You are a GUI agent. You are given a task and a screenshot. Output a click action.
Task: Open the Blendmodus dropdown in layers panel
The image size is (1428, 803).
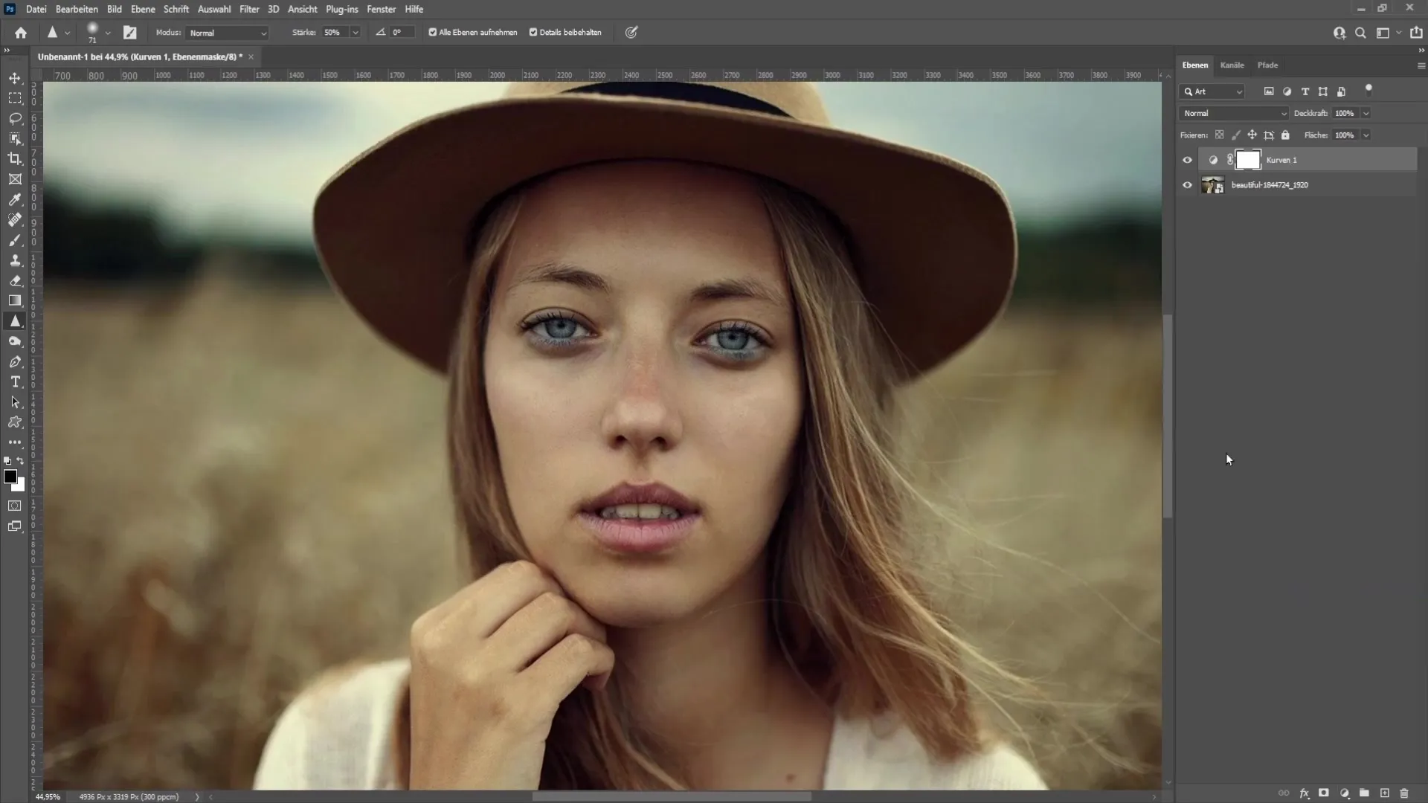[x=1233, y=113]
